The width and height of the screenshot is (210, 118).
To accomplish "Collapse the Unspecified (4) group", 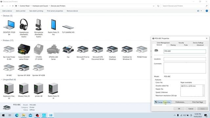I will click(x=2, y=79).
